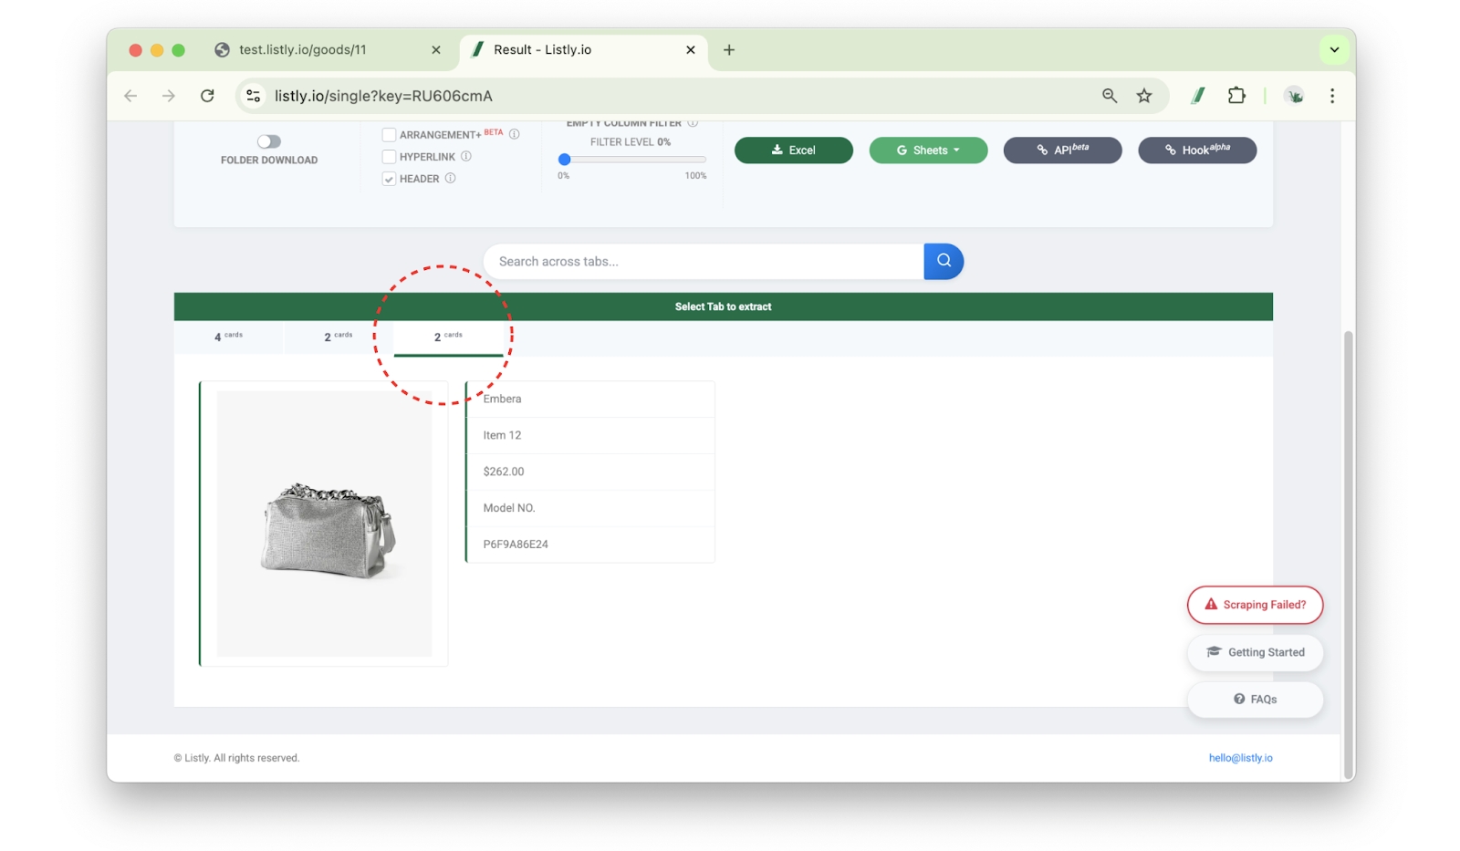Download results with the Excel button
Viewport: 1460px width, 851px height.
pos(793,150)
